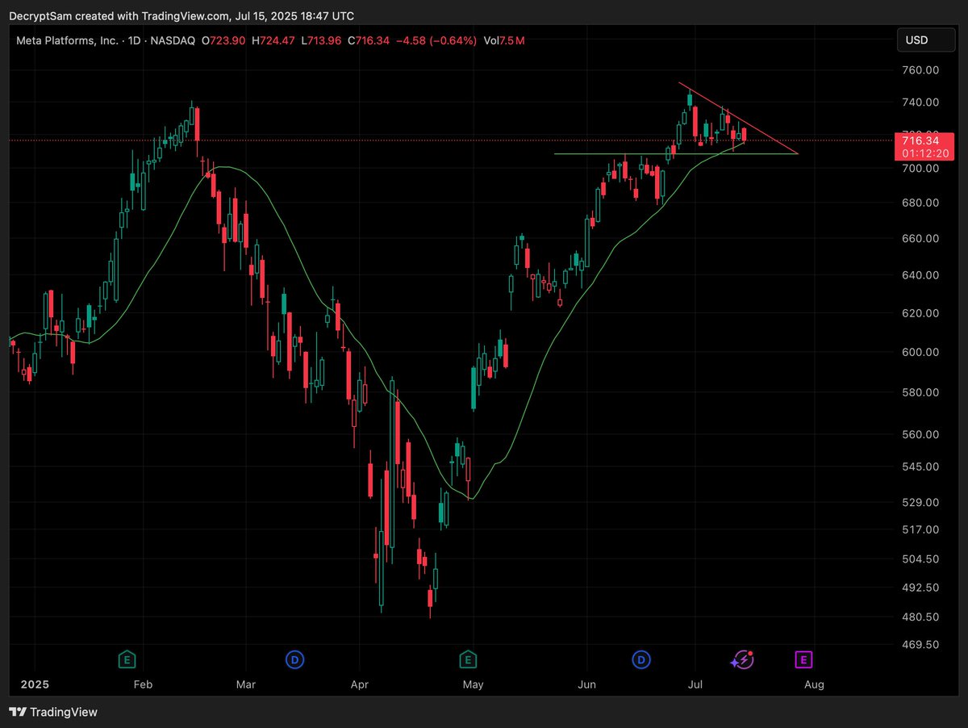This screenshot has width=968, height=728.
Task: Click the blue dividend D icon above Jun
Action: tap(642, 660)
